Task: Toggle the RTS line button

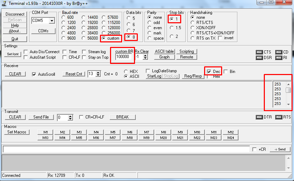Action: click(279, 117)
